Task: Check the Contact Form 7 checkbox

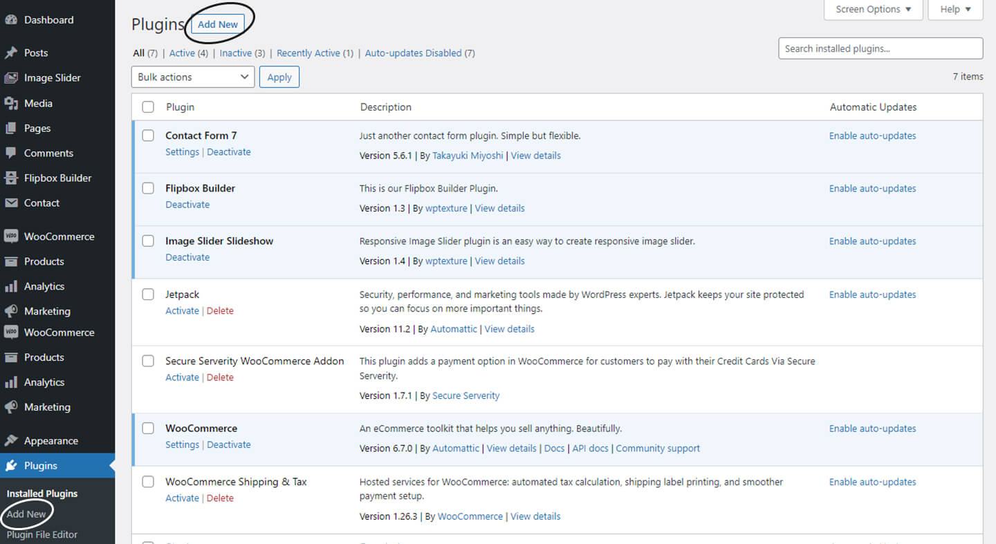Action: [x=148, y=135]
